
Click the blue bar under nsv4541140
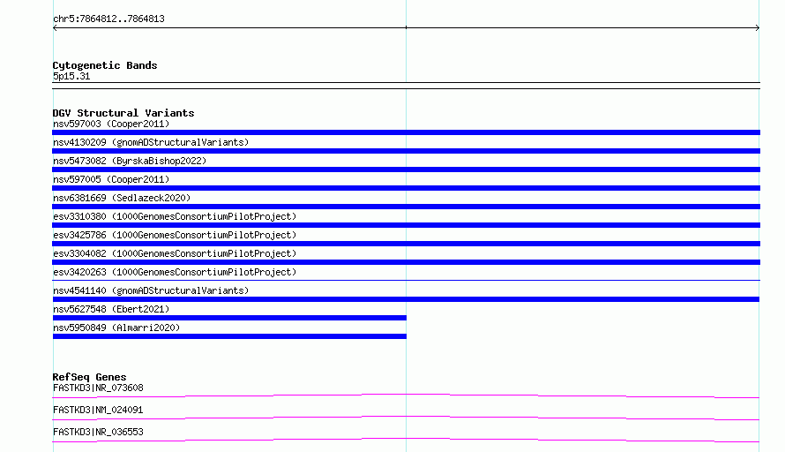(x=406, y=299)
